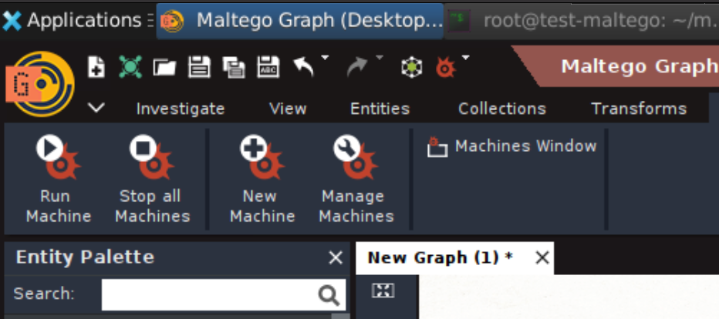The image size is (719, 319).
Task: Click the Save As floppy ABC icon
Action: coord(268,67)
